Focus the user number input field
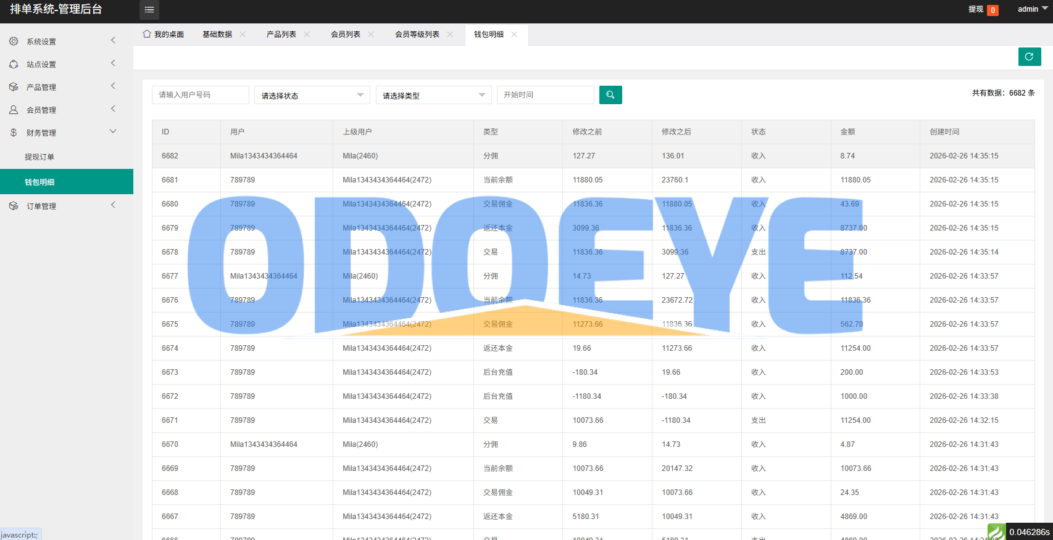Viewport: 1053px width, 540px height. (200, 95)
